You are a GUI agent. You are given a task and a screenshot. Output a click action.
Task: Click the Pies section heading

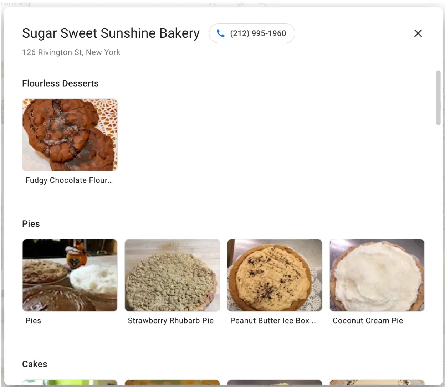pos(31,224)
